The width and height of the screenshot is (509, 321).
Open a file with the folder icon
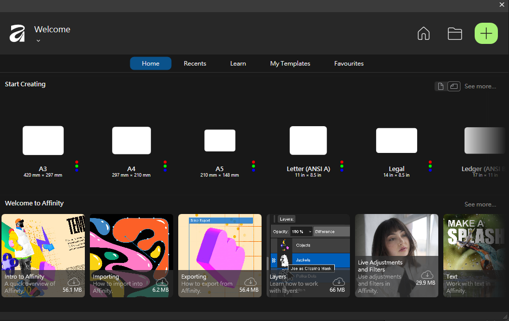(455, 34)
